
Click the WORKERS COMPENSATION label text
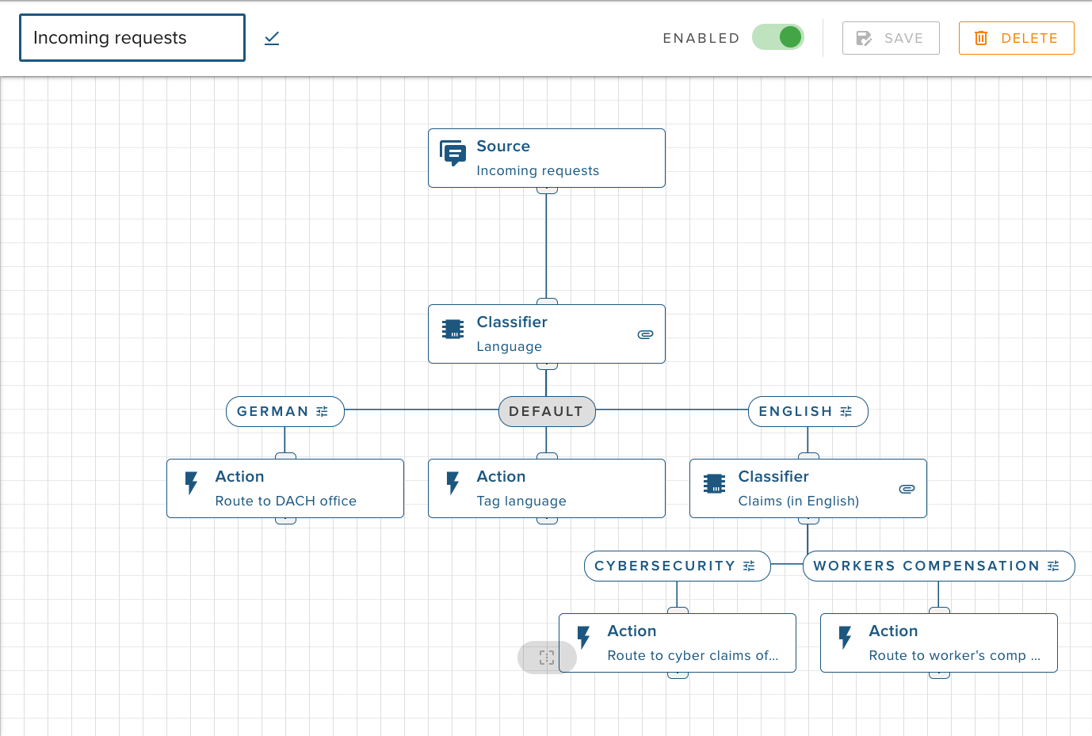point(926,566)
